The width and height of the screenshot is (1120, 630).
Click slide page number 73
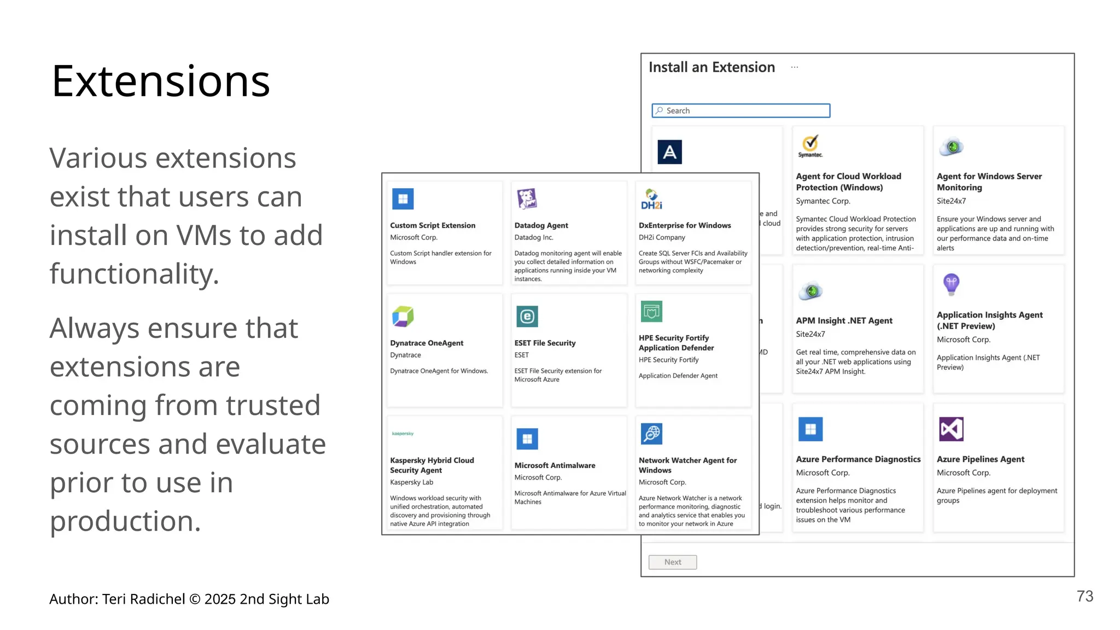(x=1085, y=596)
